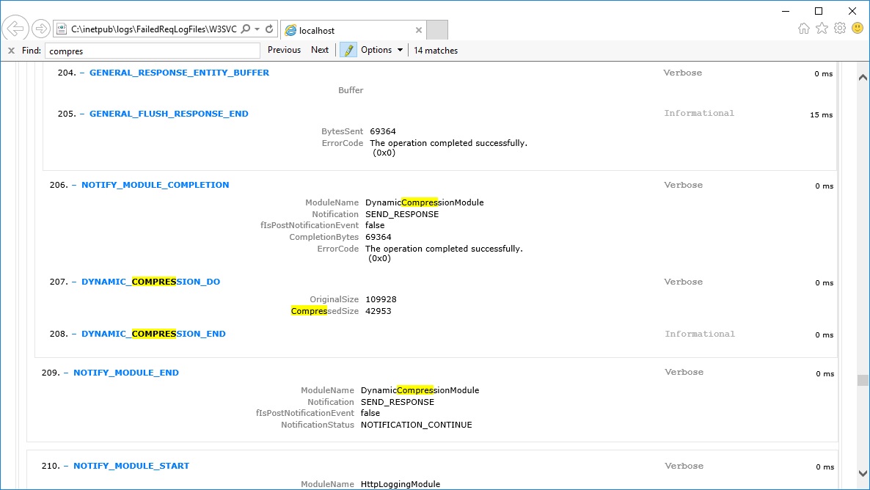Click the scroll down arrow
The height and width of the screenshot is (490, 870).
[863, 473]
